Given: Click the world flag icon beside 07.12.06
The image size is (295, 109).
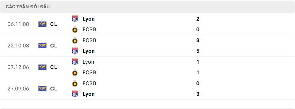Looking at the screenshot, I should [x=42, y=67].
